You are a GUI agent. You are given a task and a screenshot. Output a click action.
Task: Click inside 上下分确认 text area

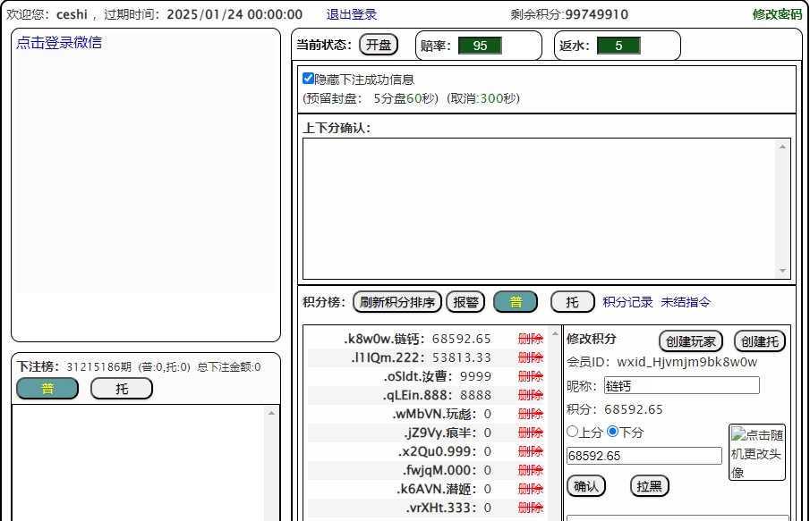(x=540, y=208)
